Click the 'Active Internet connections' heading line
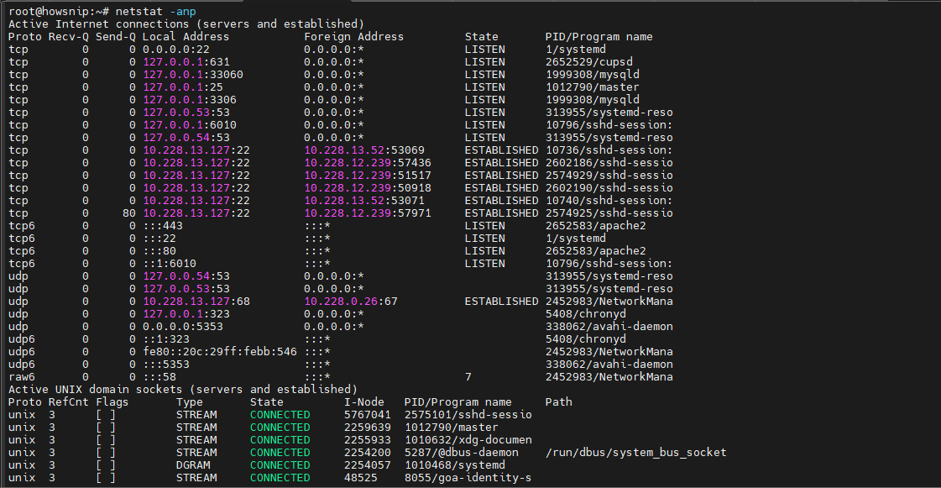 (186, 24)
